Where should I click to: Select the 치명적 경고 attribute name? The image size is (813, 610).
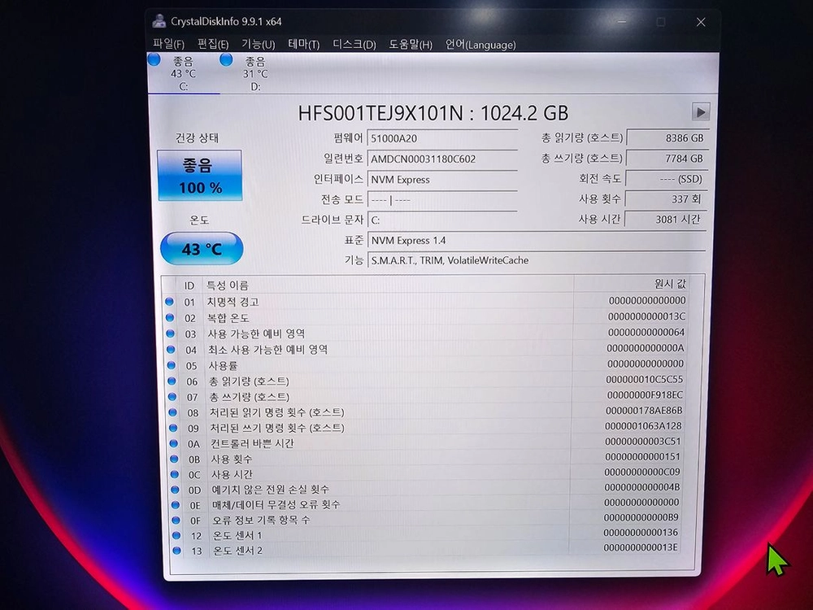(233, 302)
